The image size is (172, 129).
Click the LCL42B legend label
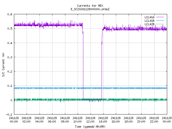[149, 24]
